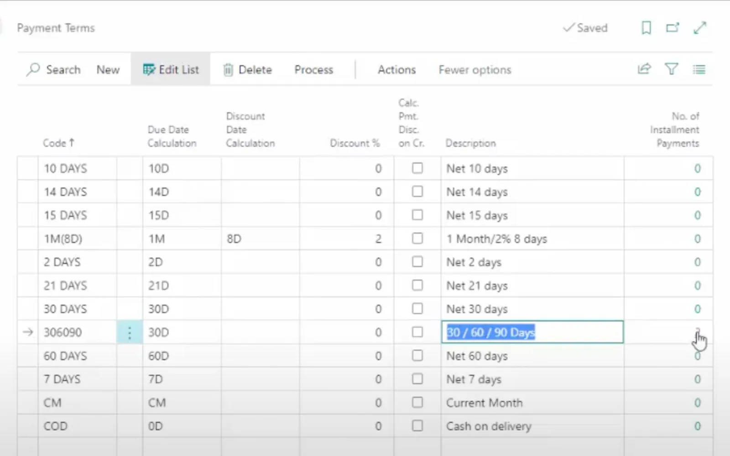Select the COD code cell

(77, 426)
